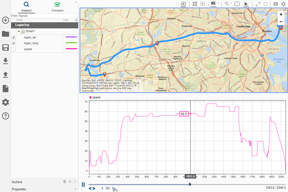Expand the Properties panel chevron
The height and width of the screenshot is (192, 288).
pyautogui.click(x=75, y=189)
